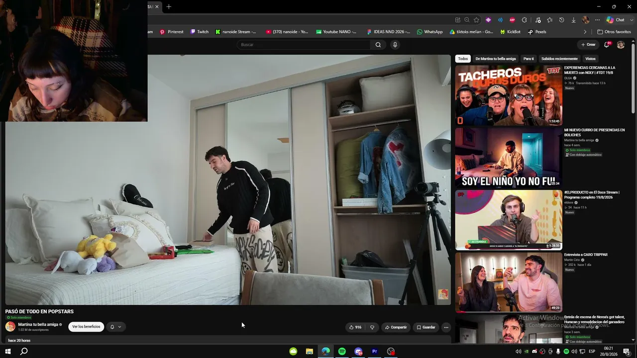Open the YouTube account avatar menu
Image resolution: width=637 pixels, height=358 pixels.
621,45
